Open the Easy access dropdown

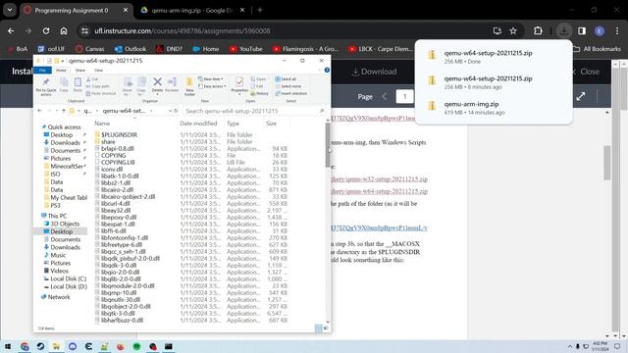point(212,86)
